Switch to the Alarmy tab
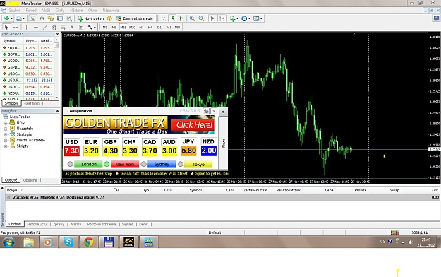Viewport: 441px width, 277px height. (75, 224)
